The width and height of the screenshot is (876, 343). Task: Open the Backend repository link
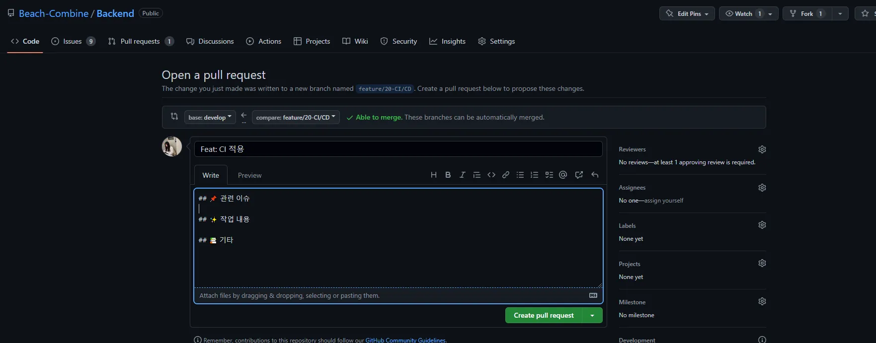115,13
